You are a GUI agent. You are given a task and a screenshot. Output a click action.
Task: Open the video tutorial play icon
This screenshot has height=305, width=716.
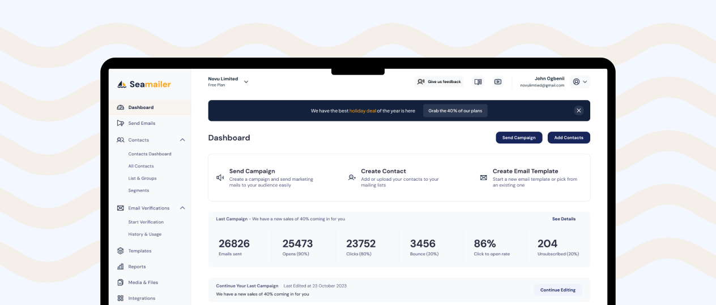(498, 82)
